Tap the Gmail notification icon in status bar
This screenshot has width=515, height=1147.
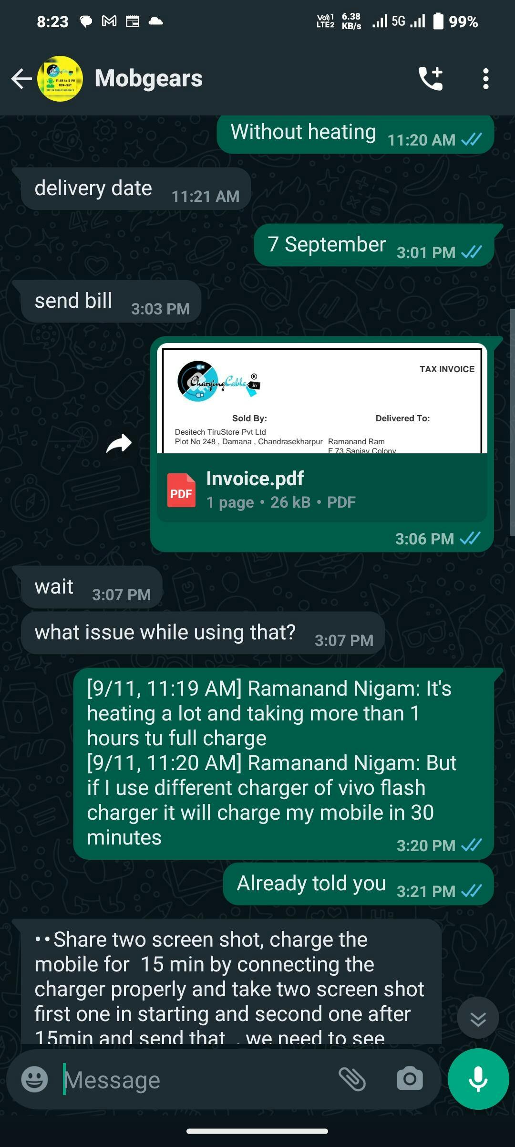tap(109, 21)
